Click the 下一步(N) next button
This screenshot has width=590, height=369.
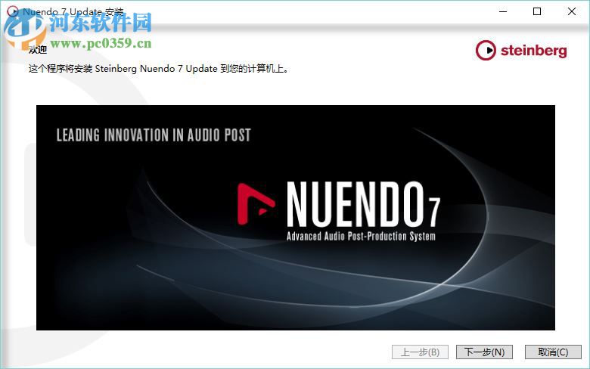tap(484, 352)
